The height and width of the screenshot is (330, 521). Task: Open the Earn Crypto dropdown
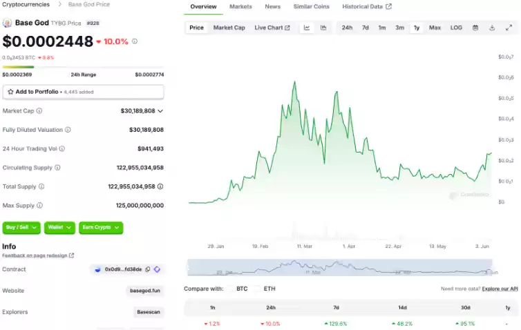(100, 227)
